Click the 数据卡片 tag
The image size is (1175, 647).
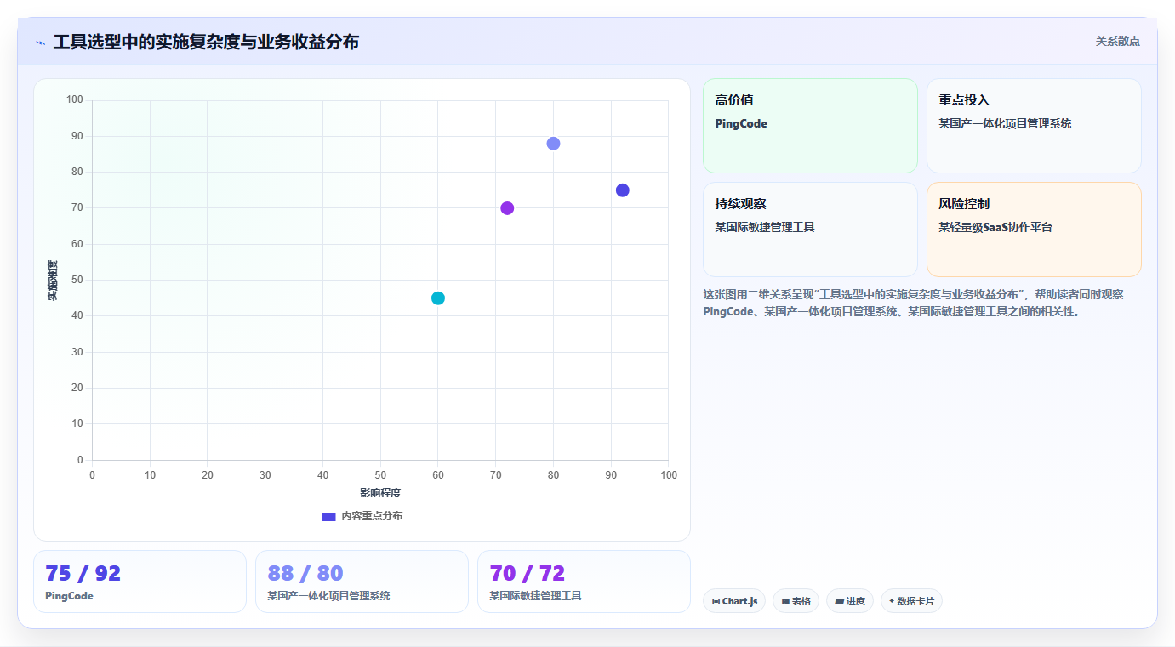(911, 601)
